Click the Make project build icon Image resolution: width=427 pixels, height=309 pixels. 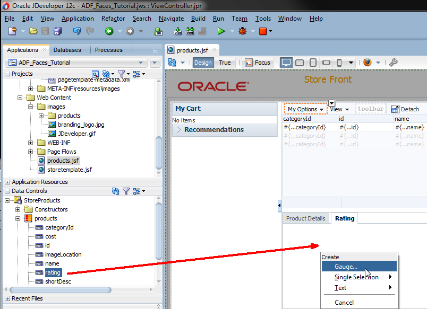point(177,31)
